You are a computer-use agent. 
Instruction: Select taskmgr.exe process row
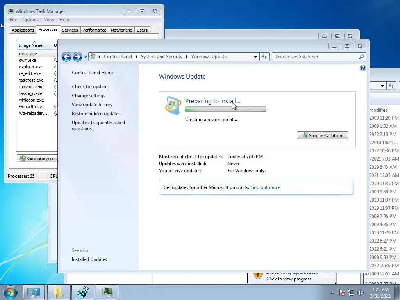[37, 93]
